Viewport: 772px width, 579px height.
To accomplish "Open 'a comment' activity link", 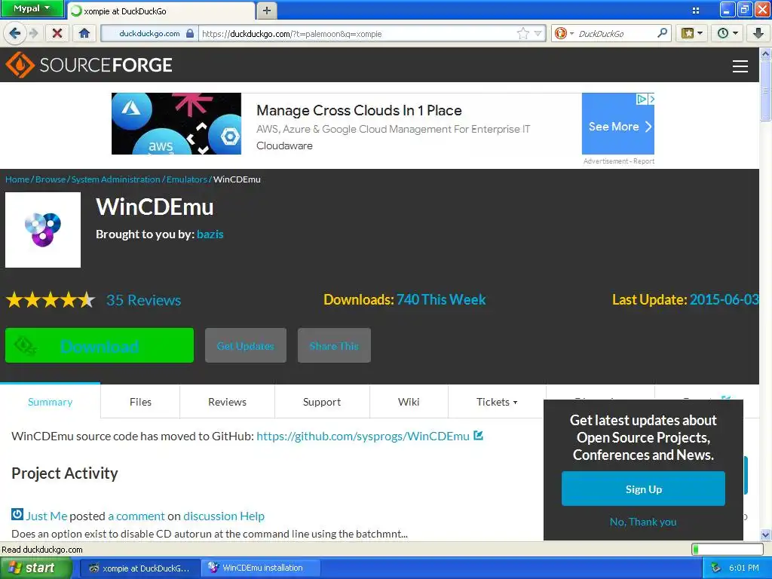I will (136, 516).
